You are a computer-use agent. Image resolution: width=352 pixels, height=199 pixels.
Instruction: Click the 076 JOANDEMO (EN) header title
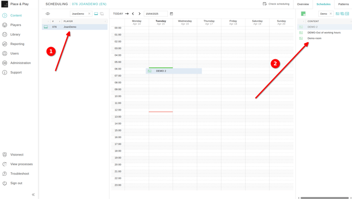89,4
